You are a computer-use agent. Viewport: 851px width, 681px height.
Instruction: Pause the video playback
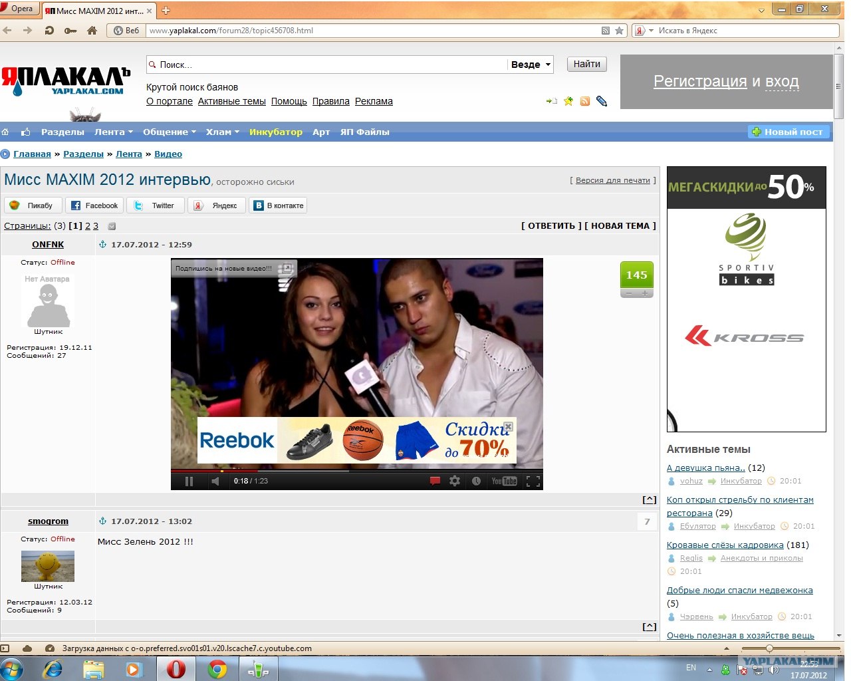[x=189, y=481]
